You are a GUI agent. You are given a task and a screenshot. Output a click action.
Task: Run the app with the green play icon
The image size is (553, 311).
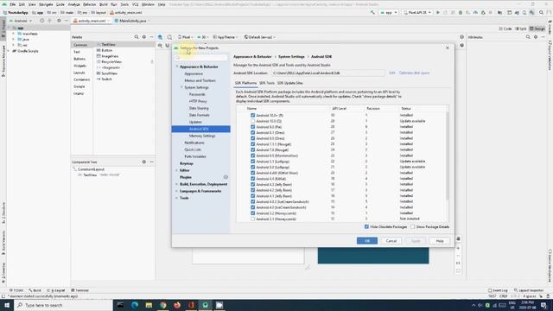438,12
